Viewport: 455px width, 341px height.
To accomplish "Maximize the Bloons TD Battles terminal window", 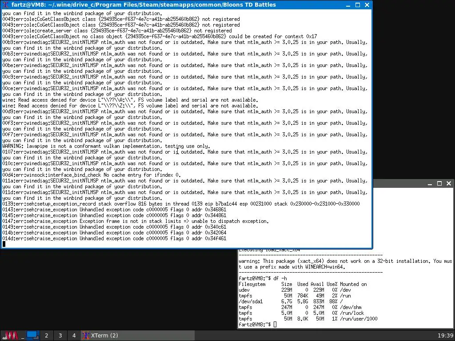I will pos(358,5).
